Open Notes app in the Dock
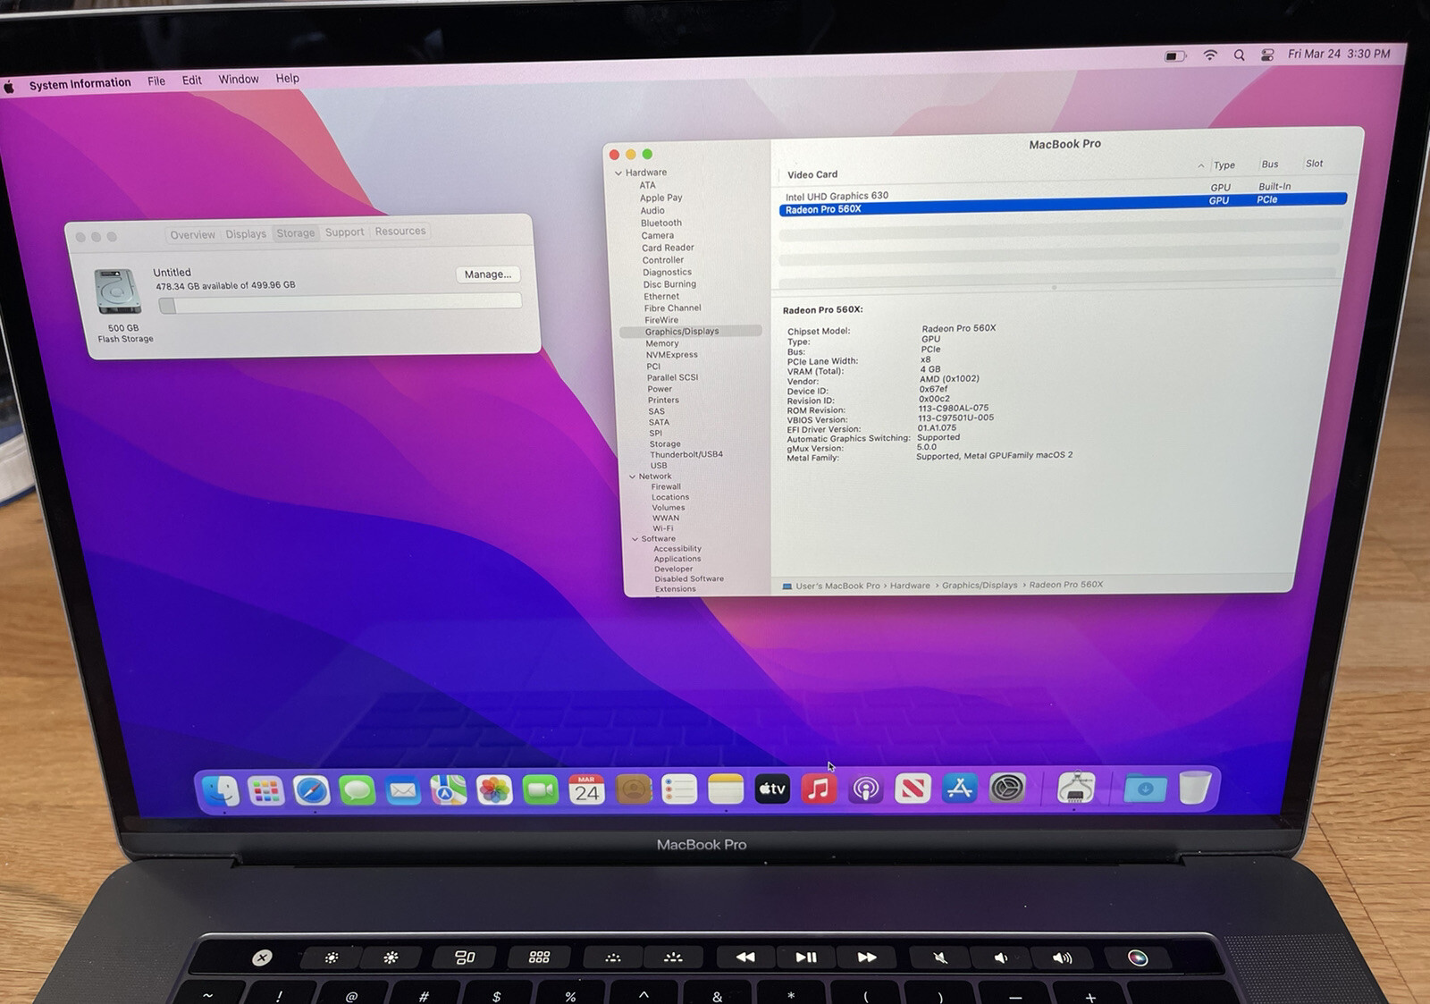 point(726,789)
